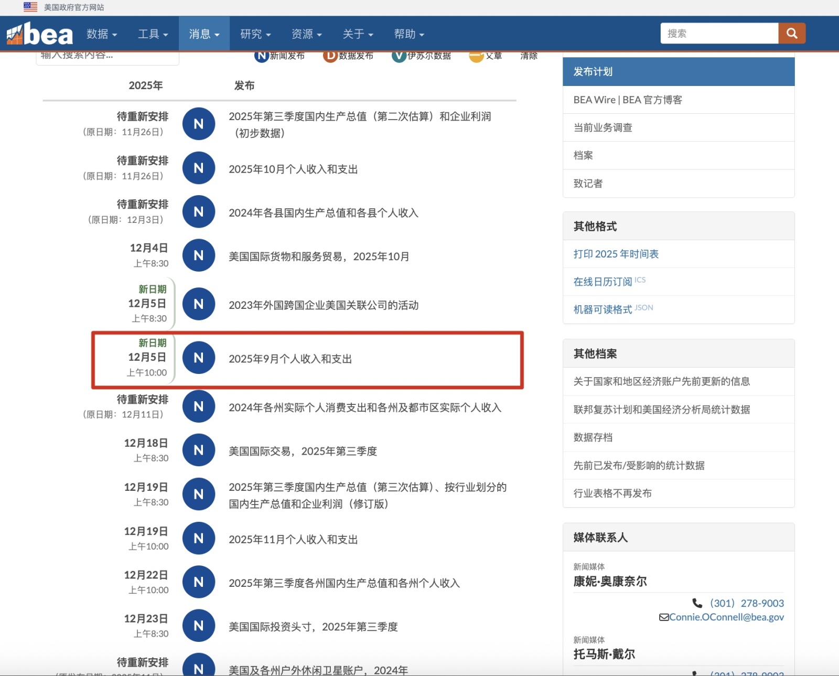Click N icon for 2025年11月个人收入和支出
This screenshot has height=676, width=839.
coord(199,538)
